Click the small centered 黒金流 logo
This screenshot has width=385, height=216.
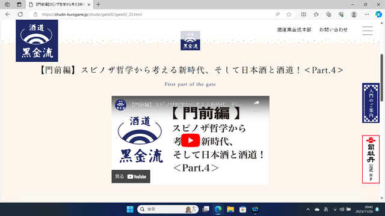pyautogui.click(x=190, y=41)
